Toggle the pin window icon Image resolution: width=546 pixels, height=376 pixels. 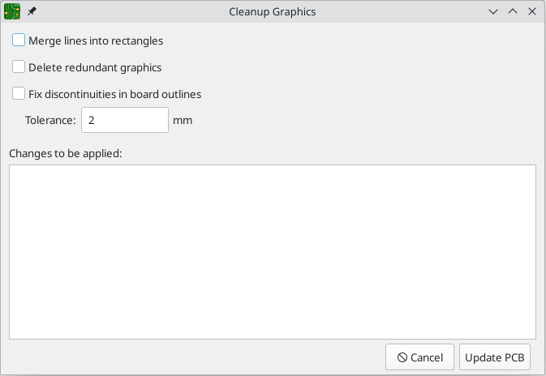[32, 12]
